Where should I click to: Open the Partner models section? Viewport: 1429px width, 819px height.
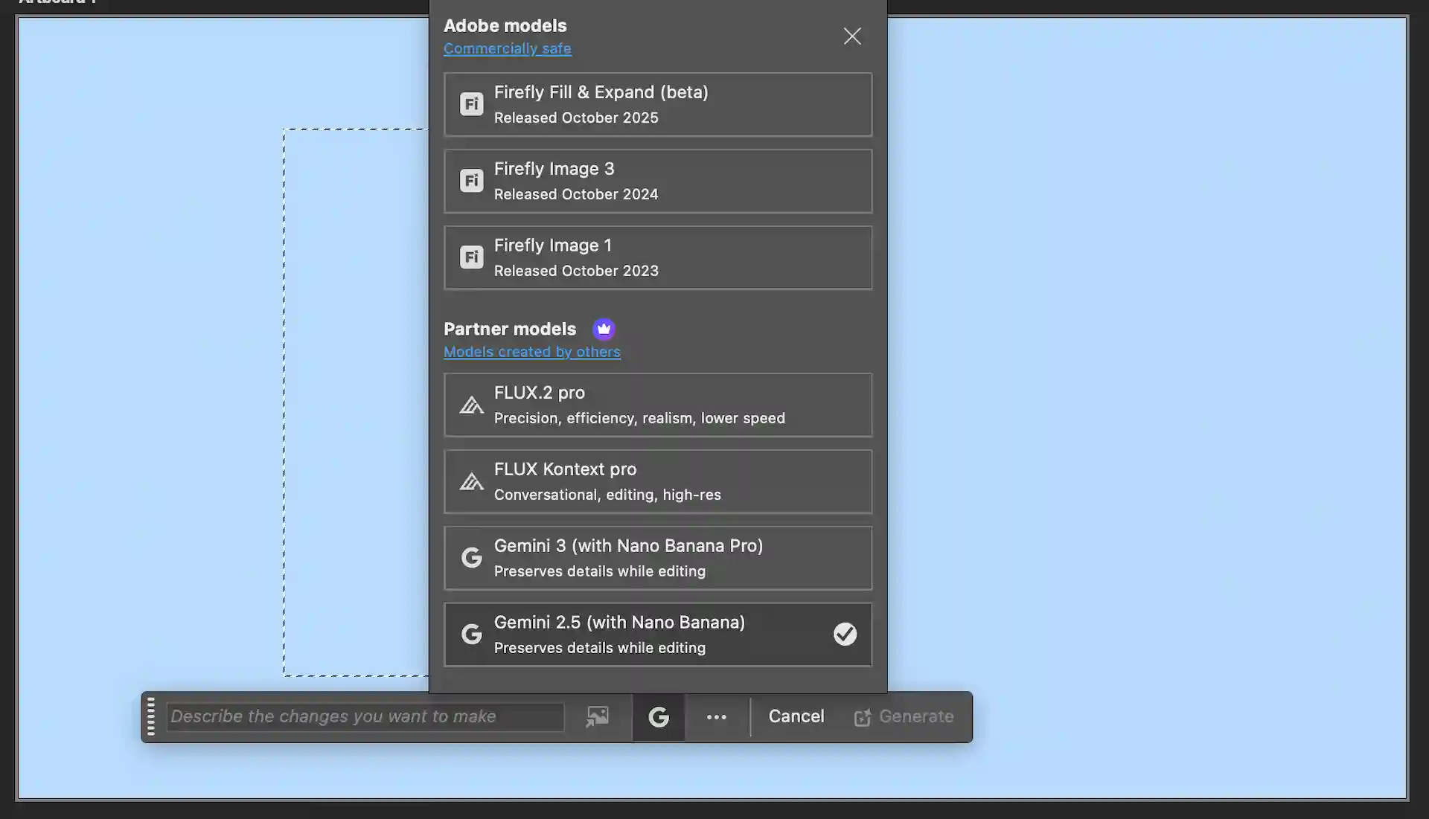[x=509, y=329]
